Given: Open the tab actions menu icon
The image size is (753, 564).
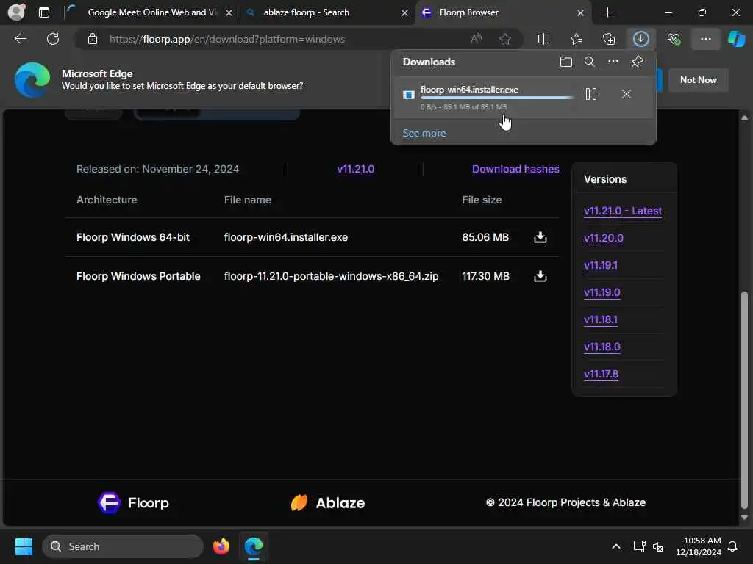Looking at the screenshot, I should coord(43,12).
